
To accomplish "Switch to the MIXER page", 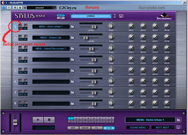I will [109, 128].
